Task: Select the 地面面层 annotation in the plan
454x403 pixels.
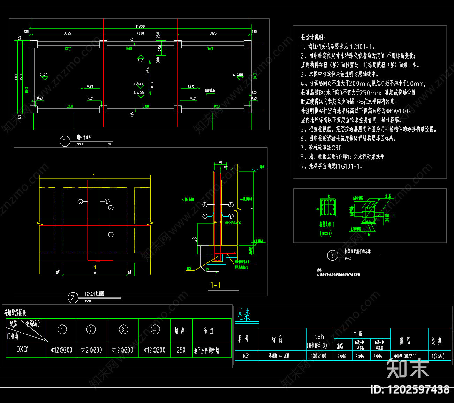Action: coord(210,90)
